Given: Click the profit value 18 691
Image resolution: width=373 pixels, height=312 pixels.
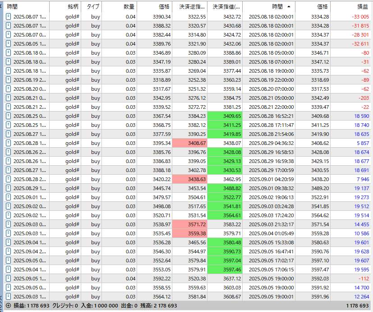Looking at the screenshot, I should 362,170.
